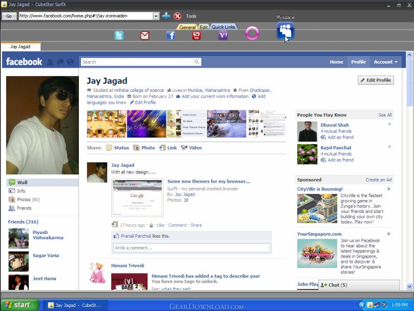The height and width of the screenshot is (311, 414).
Task: Add Dhaval Shah as friend
Action: [x=341, y=137]
